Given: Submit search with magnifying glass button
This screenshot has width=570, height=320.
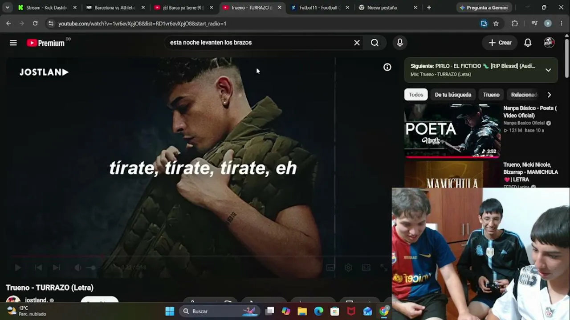Looking at the screenshot, I should tap(375, 43).
